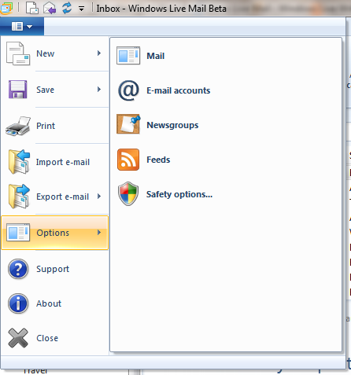Select the New menu label
351x375 pixels.
pos(46,53)
